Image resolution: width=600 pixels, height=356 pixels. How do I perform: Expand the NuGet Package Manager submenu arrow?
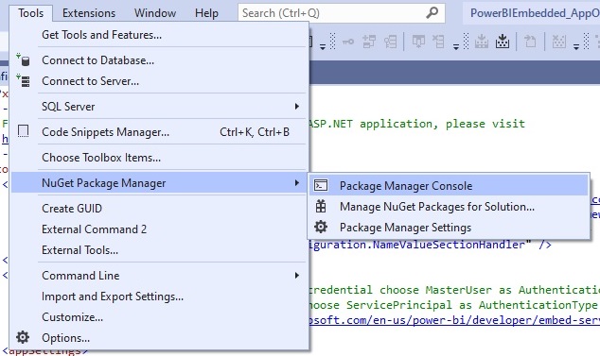[297, 183]
